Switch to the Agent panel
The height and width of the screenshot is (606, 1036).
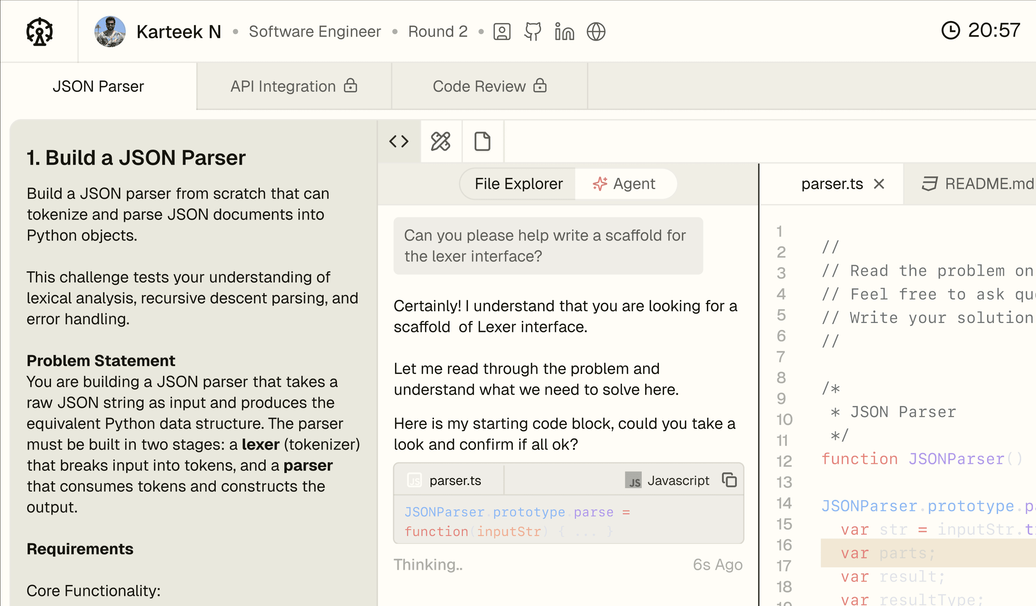pos(624,184)
